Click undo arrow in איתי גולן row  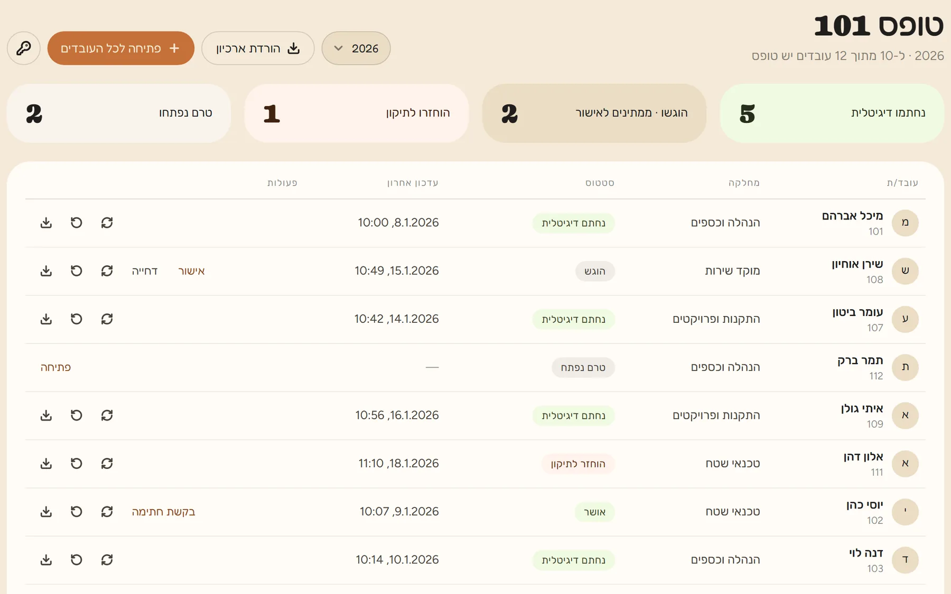pos(77,415)
